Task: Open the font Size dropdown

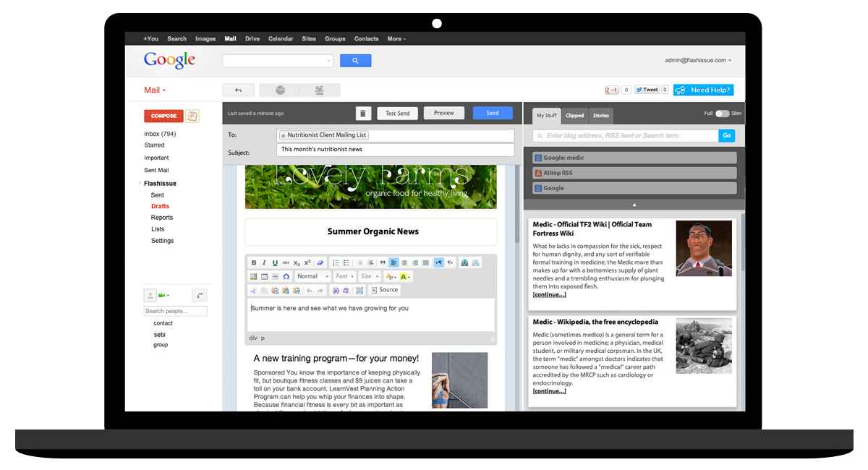Action: point(370,276)
